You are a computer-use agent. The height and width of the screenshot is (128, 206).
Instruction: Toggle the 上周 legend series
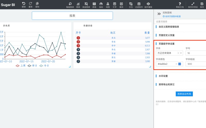pyautogui.click(x=21, y=66)
